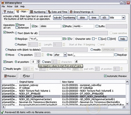Click the list scroll down arrow
The height and width of the screenshot is (115, 131).
pyautogui.click(x=127, y=104)
